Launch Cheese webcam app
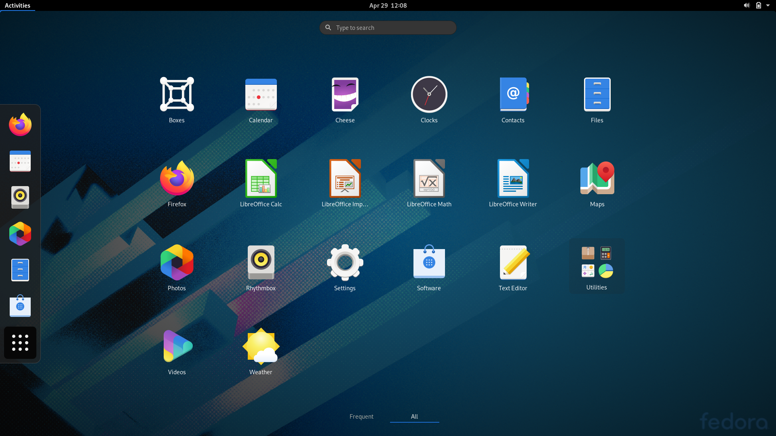Viewport: 776px width, 436px height. point(345,100)
